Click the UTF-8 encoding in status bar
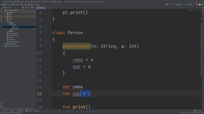The height and width of the screenshot is (114, 204). (x=193, y=113)
